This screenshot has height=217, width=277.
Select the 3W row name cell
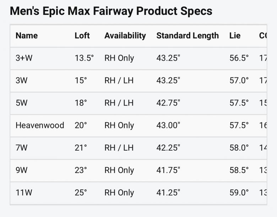[x=21, y=81]
